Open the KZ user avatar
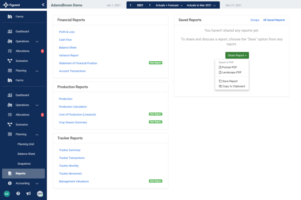 pos(7,194)
